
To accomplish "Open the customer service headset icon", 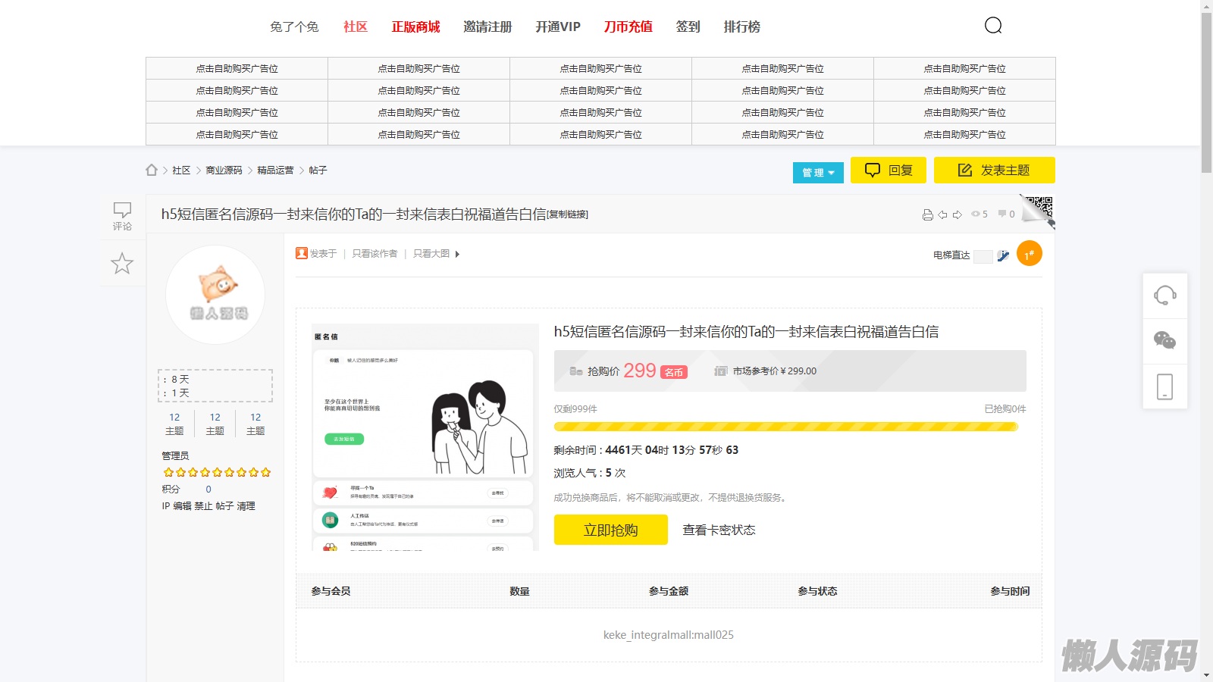I will tap(1164, 295).
